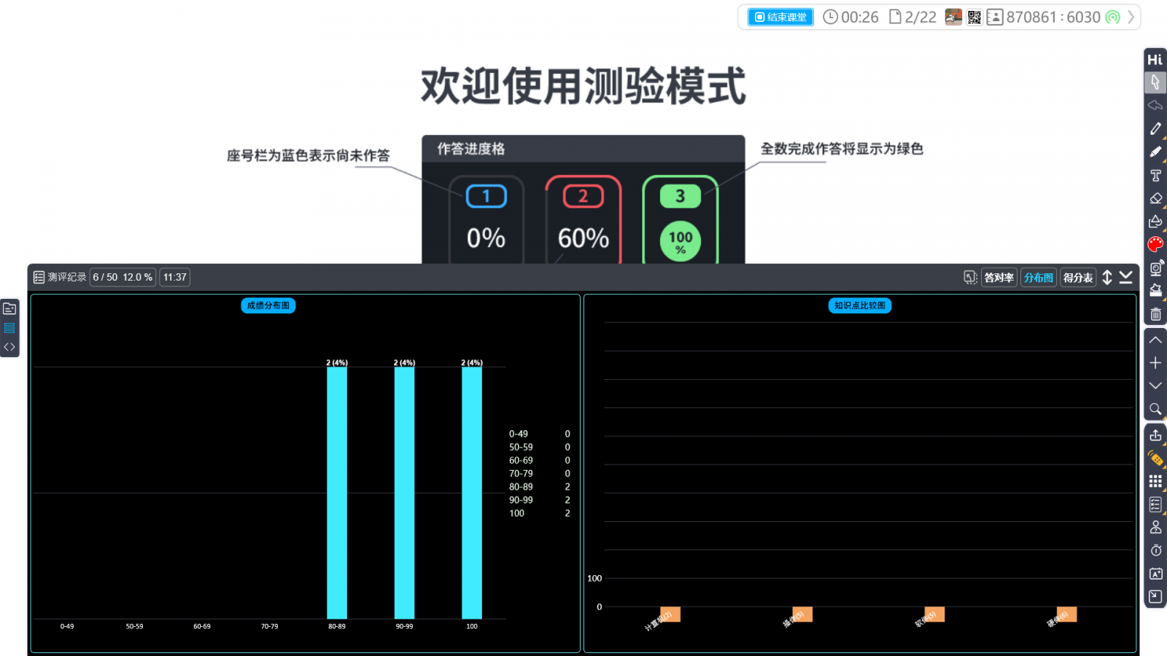Choose the eraser tool
The image size is (1167, 656).
click(1155, 198)
